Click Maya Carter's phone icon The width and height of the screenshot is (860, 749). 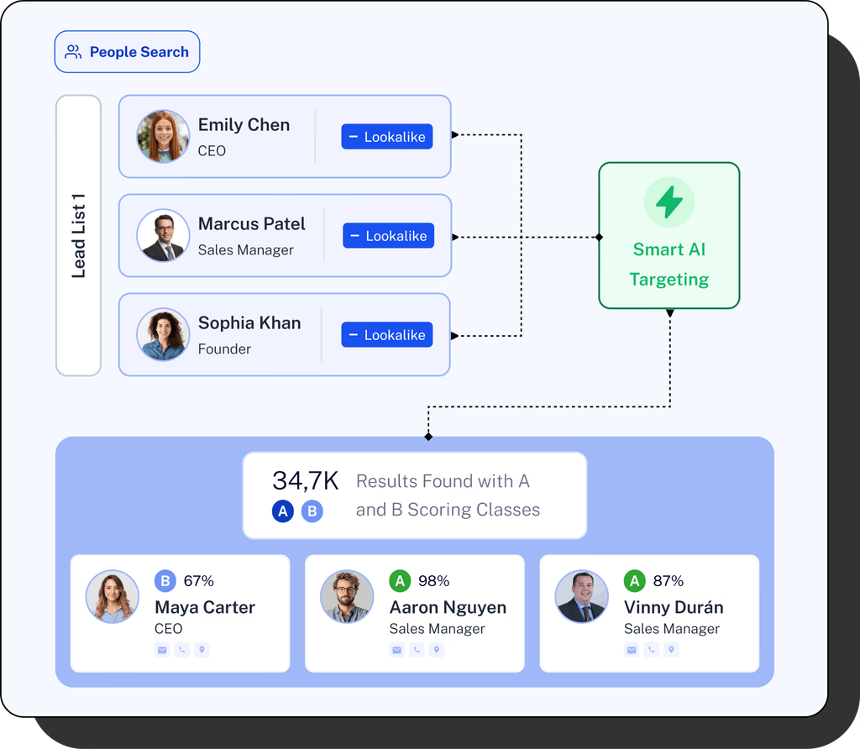click(x=182, y=650)
